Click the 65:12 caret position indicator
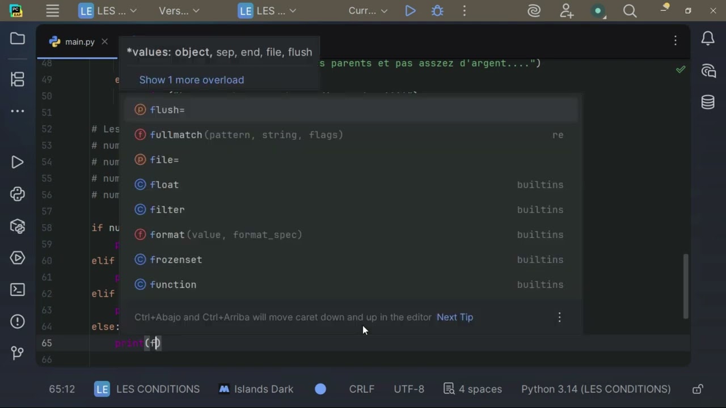Screen dimensions: 726x408 (62, 389)
